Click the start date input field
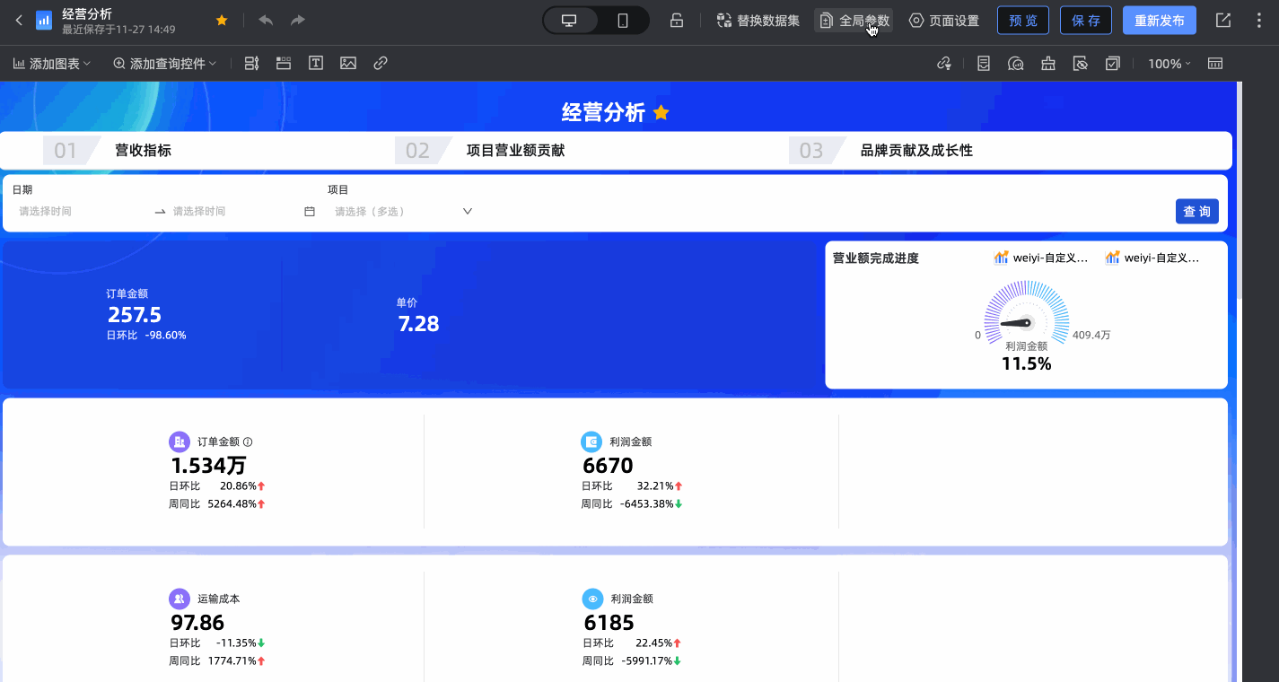The width and height of the screenshot is (1279, 682). pyautogui.click(x=81, y=212)
